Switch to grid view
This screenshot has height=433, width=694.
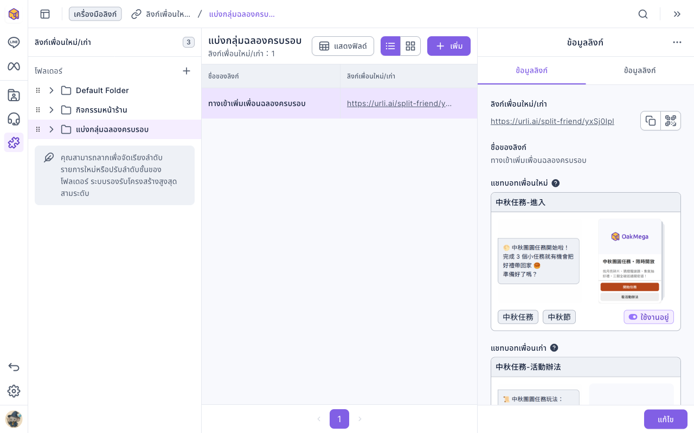coord(410,46)
